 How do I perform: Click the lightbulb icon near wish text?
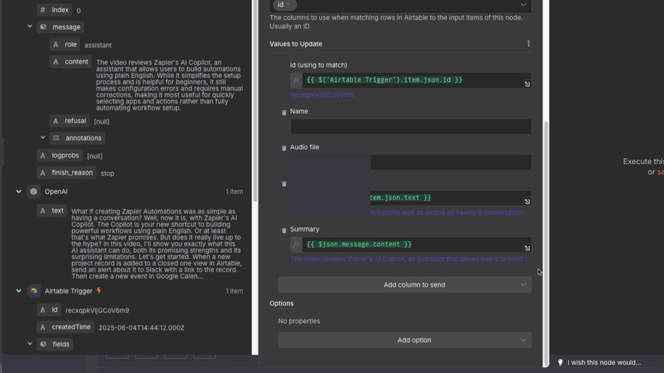(x=561, y=363)
